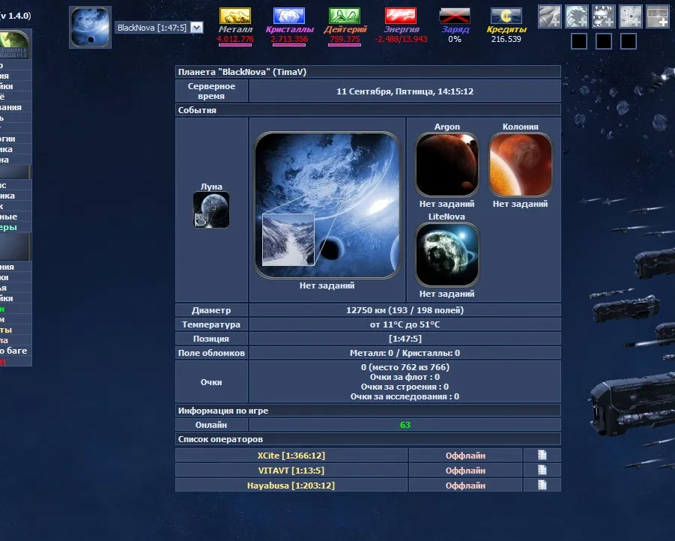Image resolution: width=675 pixels, height=541 pixels.
Task: Click the Нет заданий under Колония
Action: click(520, 204)
